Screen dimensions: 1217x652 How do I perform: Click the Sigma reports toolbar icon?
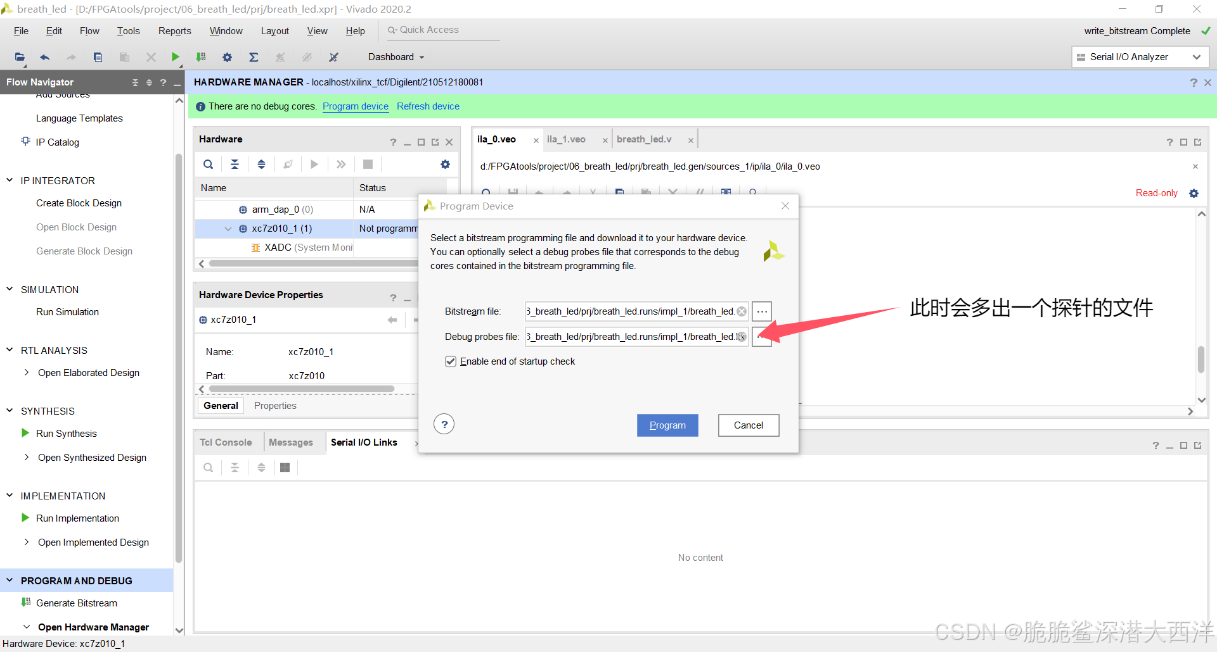point(254,57)
